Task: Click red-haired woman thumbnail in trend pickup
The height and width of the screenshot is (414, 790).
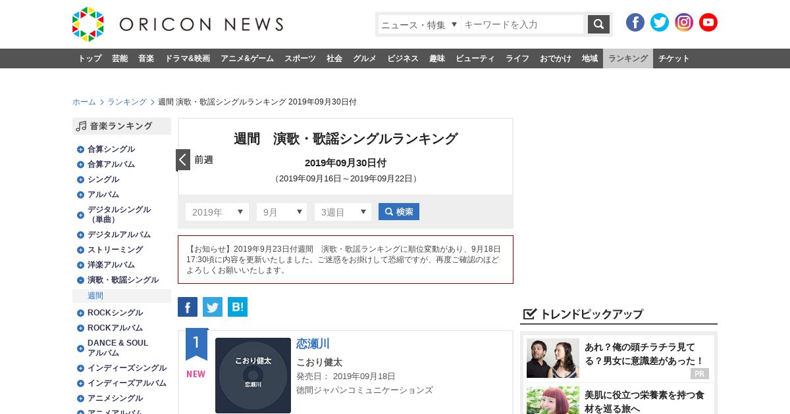Action: coord(553,400)
